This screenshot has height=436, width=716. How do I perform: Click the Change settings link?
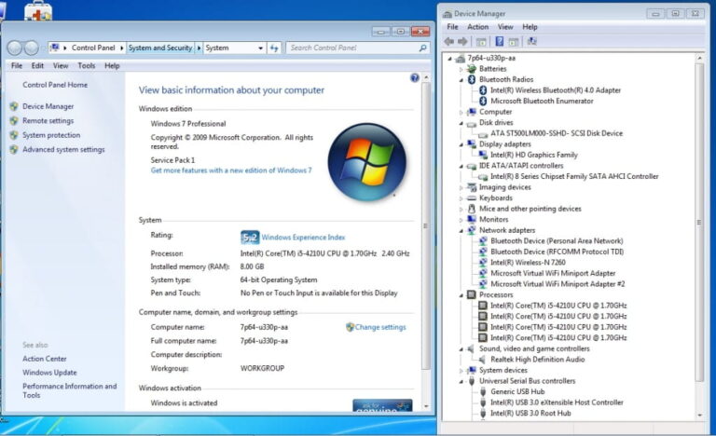tap(379, 327)
